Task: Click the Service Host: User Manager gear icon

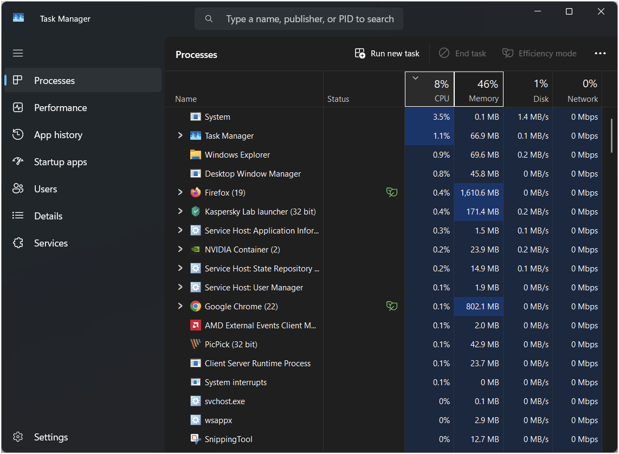Action: pyautogui.click(x=196, y=287)
